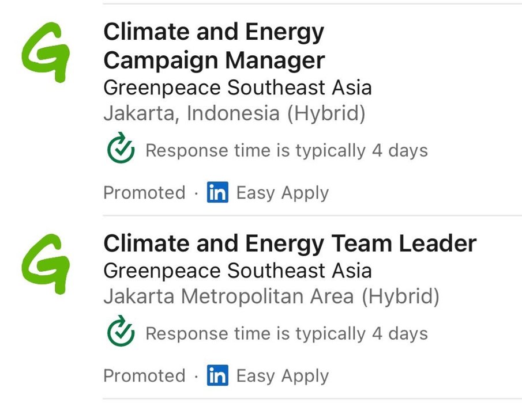Click the first job's response time text
Viewport: 522px width, 403px height.
[x=287, y=150]
